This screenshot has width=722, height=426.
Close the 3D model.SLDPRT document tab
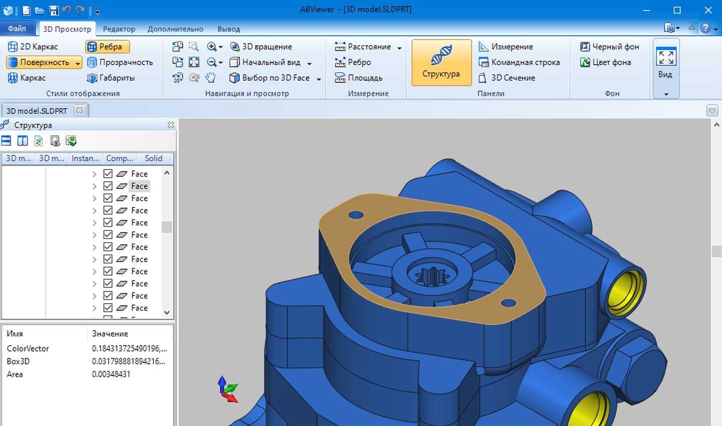point(79,110)
